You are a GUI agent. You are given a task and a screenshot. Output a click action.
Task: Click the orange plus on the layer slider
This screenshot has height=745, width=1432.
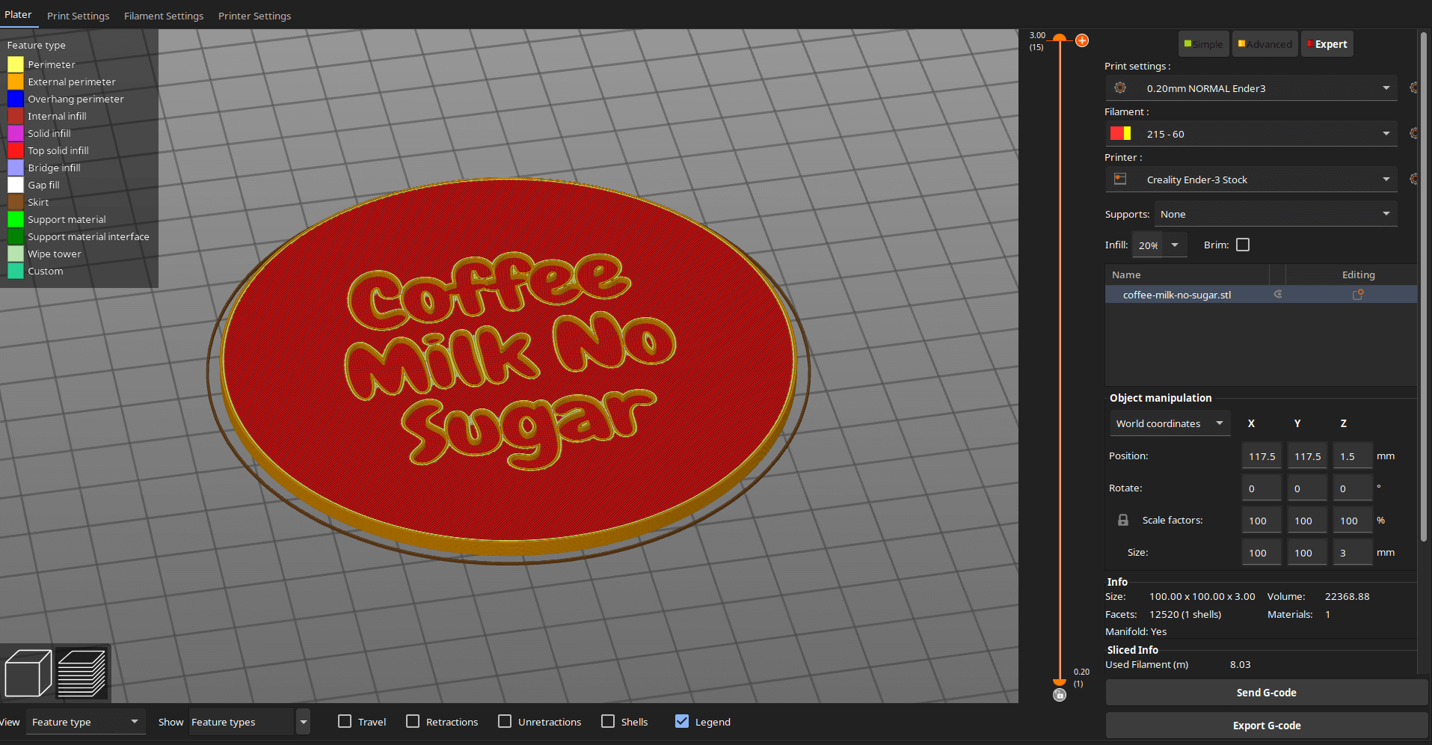(1082, 40)
